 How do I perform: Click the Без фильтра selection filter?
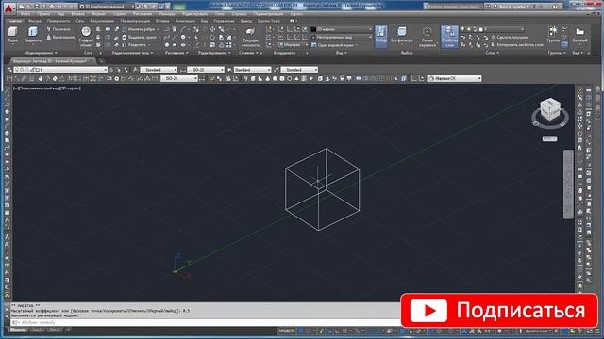click(401, 35)
